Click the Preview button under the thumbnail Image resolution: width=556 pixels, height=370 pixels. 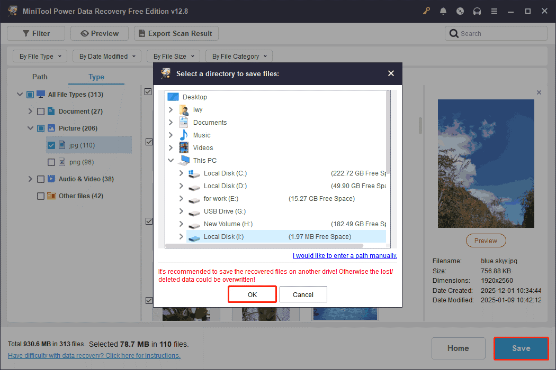tap(486, 240)
